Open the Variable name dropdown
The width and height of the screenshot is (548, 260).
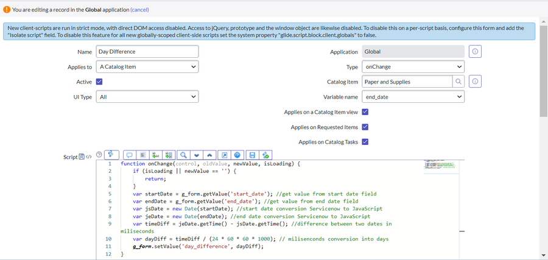pyautogui.click(x=413, y=97)
